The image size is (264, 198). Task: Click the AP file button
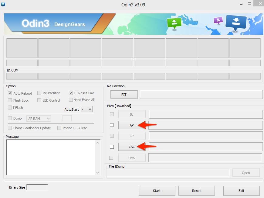tap(132, 125)
